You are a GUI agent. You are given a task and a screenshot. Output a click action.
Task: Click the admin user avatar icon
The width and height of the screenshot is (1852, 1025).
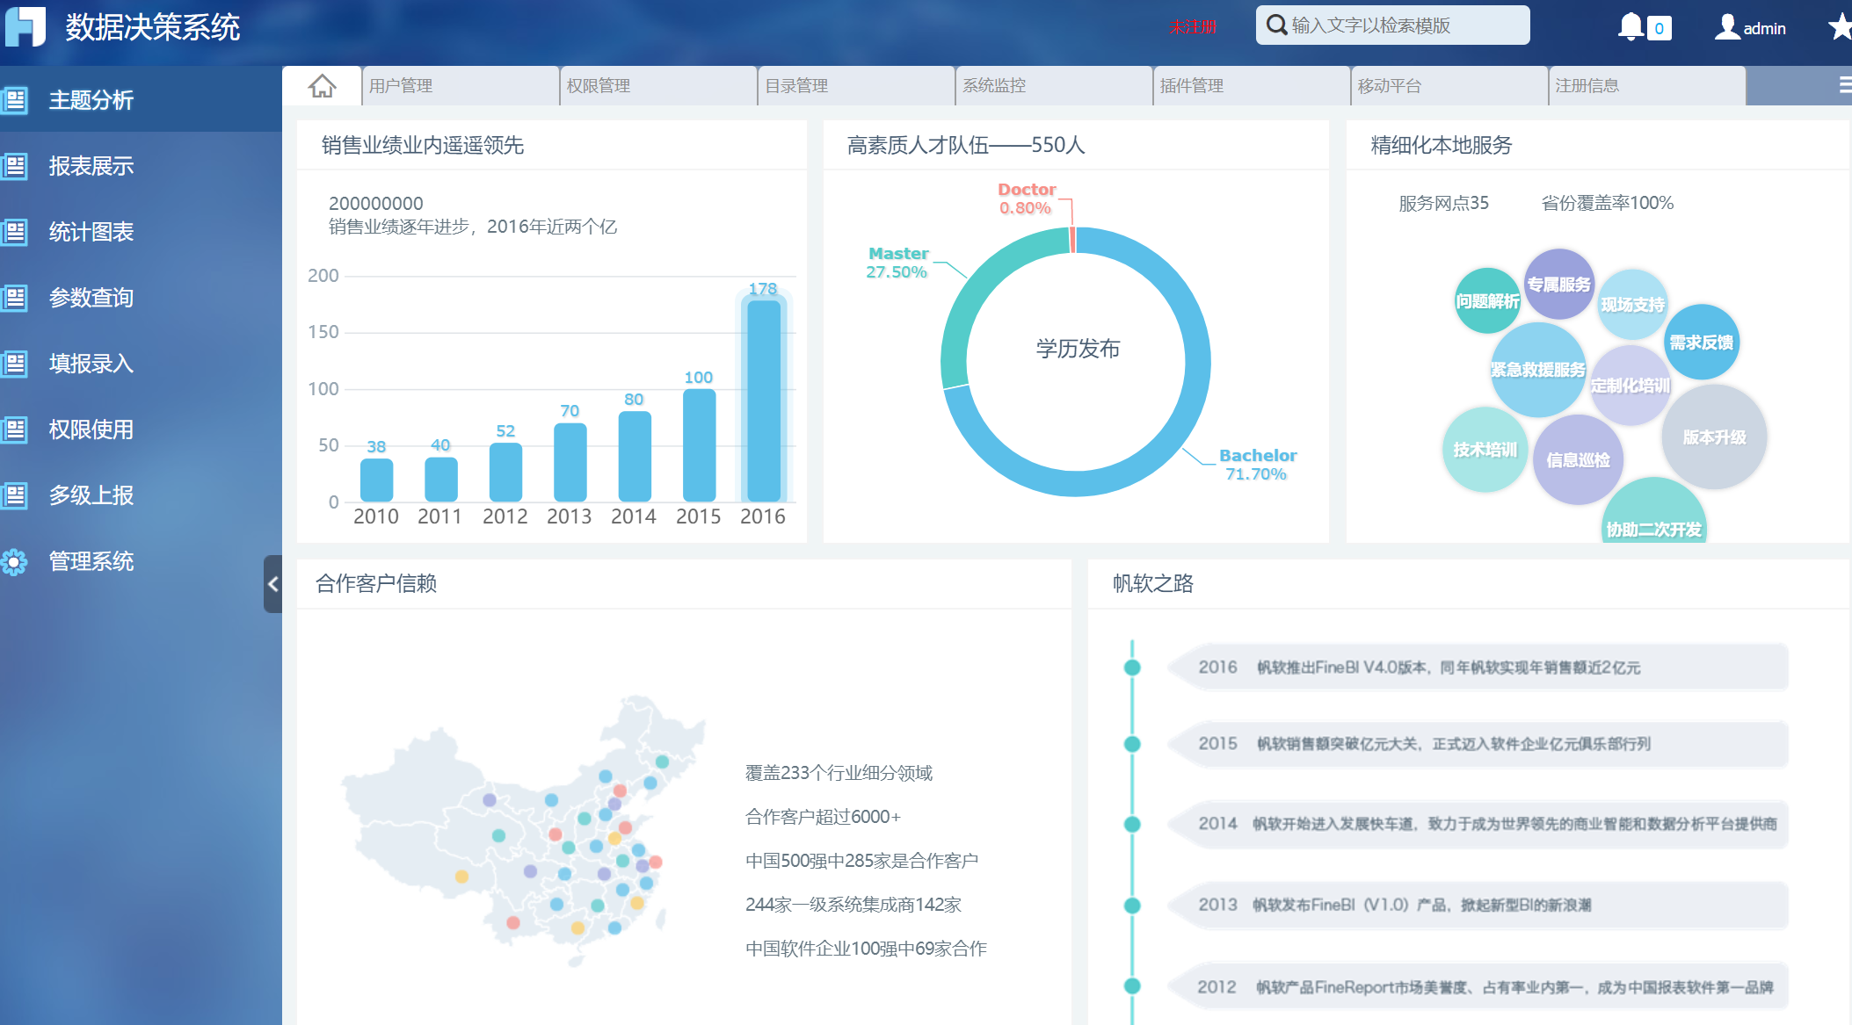(x=1727, y=27)
